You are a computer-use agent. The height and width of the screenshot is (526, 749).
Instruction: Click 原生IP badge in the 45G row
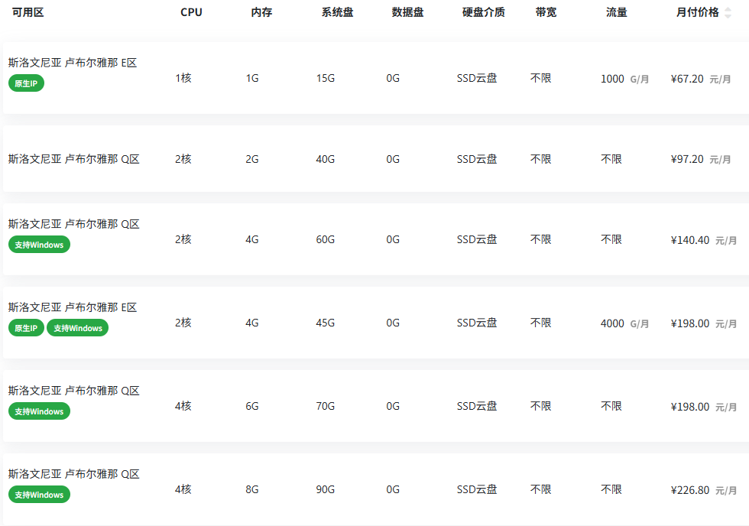tap(26, 328)
